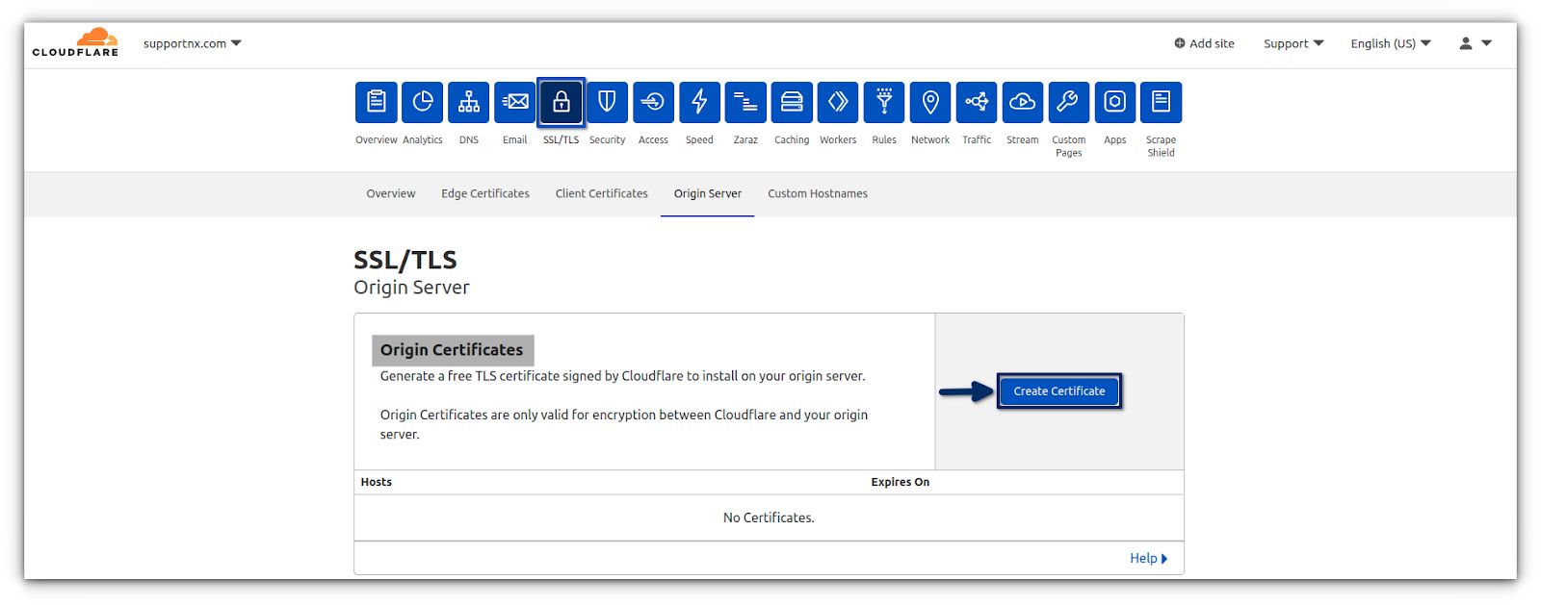
Task: Click the Origin Certificates heading
Action: pyautogui.click(x=452, y=350)
